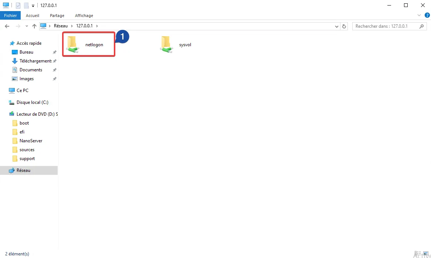This screenshot has height=258, width=431.
Task: Click Properties icon in quick access toolbar
Action: coord(18,6)
